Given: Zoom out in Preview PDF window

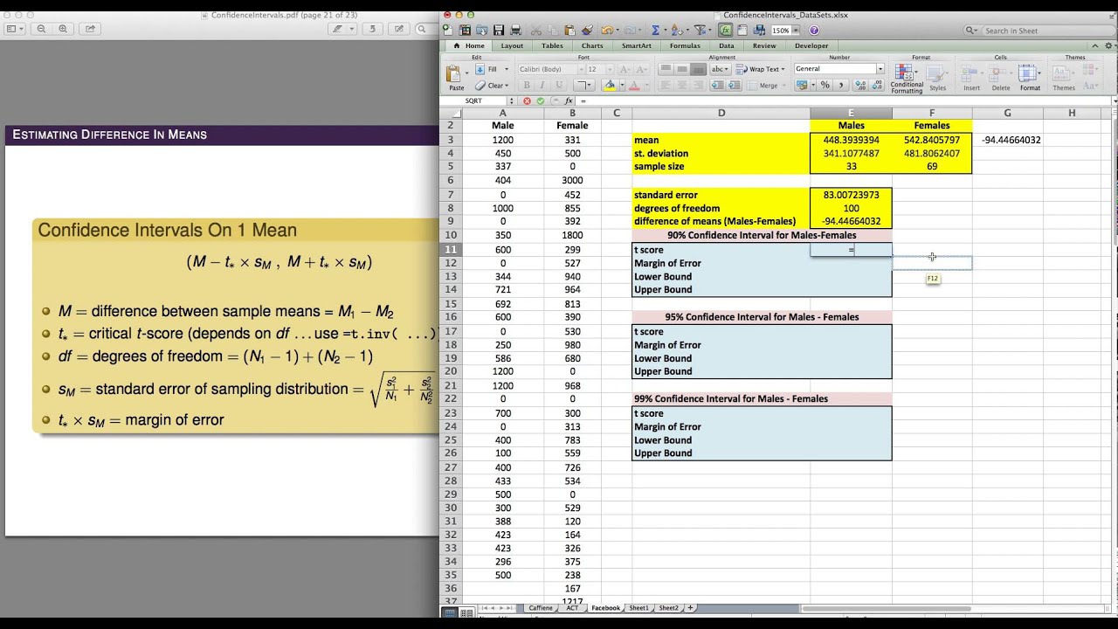Looking at the screenshot, I should [41, 29].
